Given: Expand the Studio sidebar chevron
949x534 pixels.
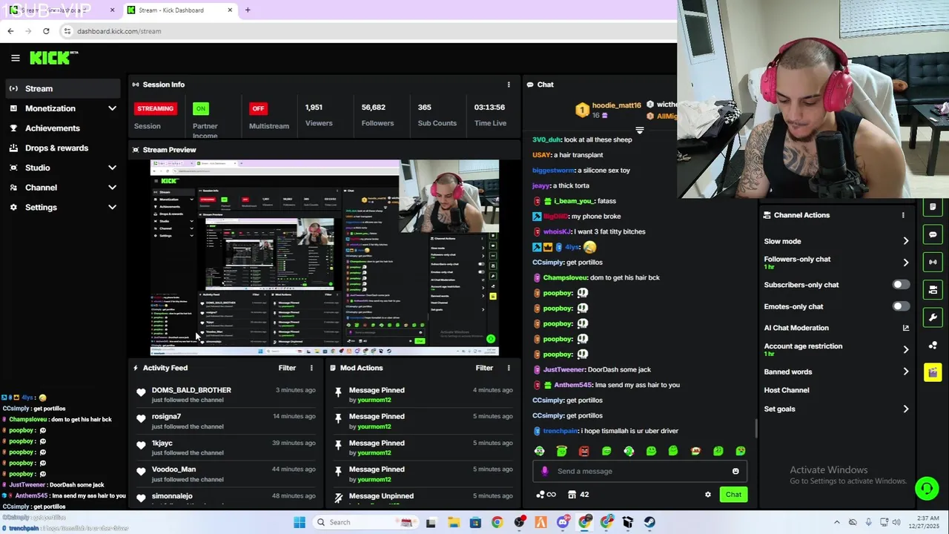Looking at the screenshot, I should [112, 168].
